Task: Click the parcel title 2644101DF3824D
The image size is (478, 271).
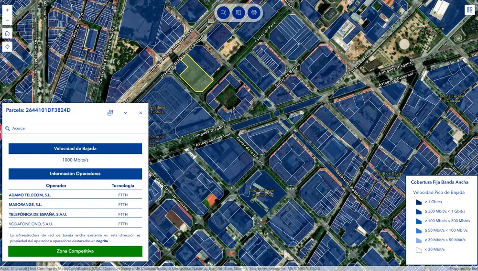Action: click(x=38, y=110)
